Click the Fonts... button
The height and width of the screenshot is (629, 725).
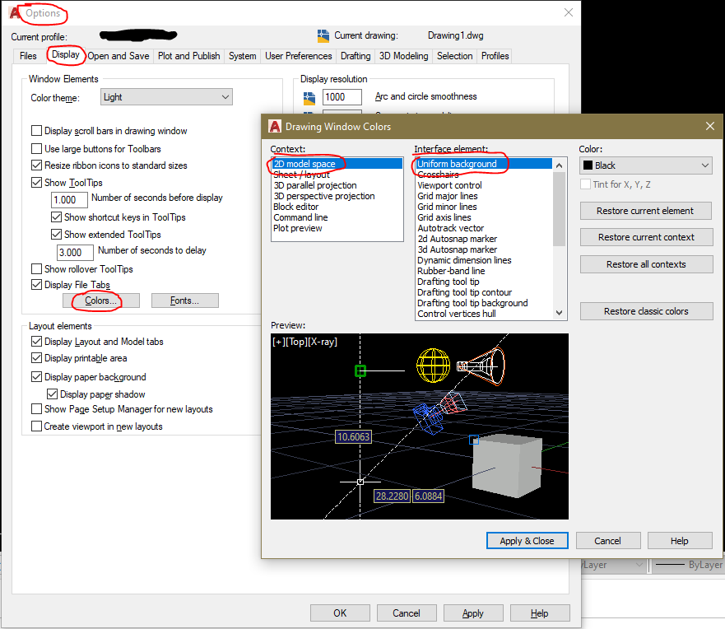[x=185, y=301]
